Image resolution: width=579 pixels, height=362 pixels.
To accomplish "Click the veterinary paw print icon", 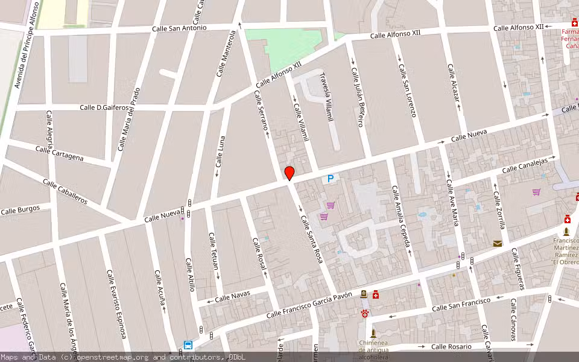I will (365, 314).
